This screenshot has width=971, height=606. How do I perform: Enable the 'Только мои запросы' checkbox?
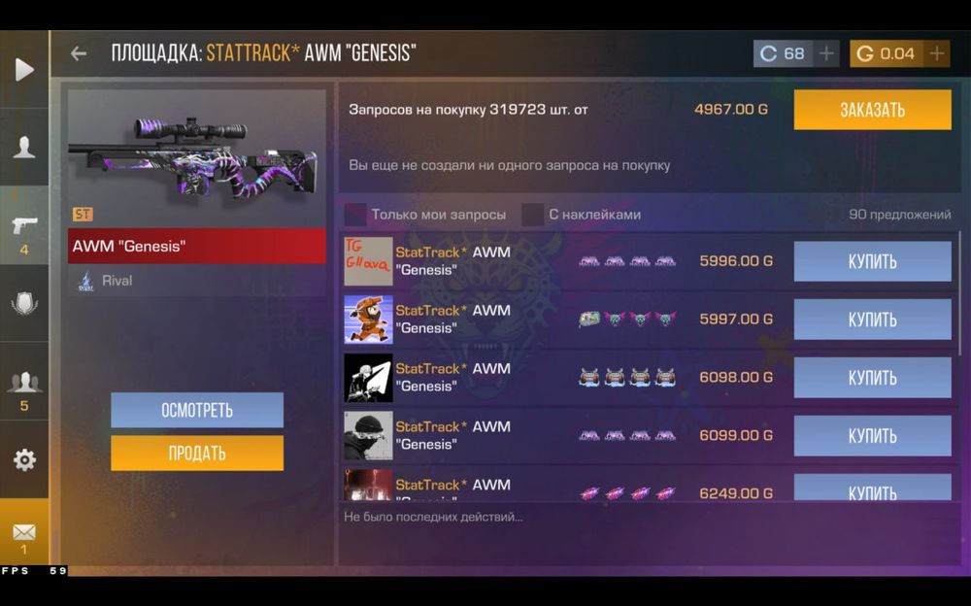pos(355,215)
